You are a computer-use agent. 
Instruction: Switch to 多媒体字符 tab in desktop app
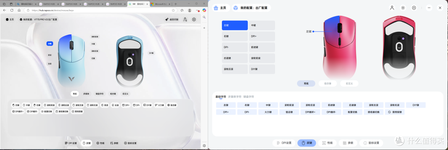[235, 97]
